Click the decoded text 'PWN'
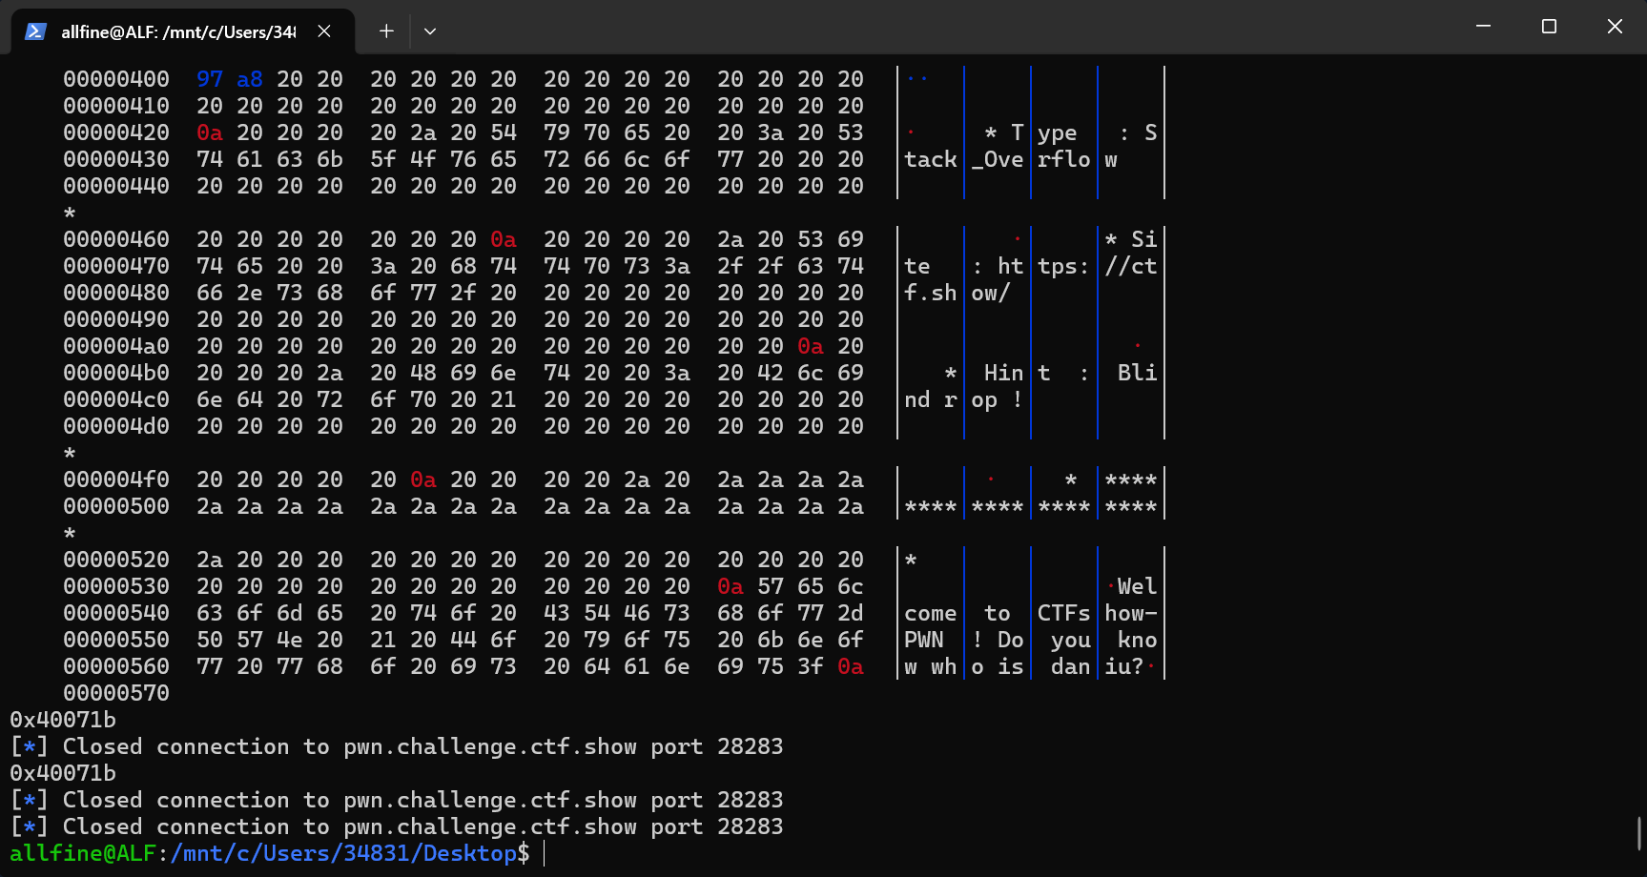1647x877 pixels. pyautogui.click(x=924, y=640)
